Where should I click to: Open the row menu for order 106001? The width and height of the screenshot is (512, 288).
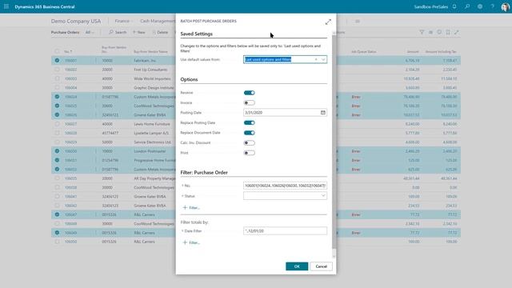(x=96, y=61)
